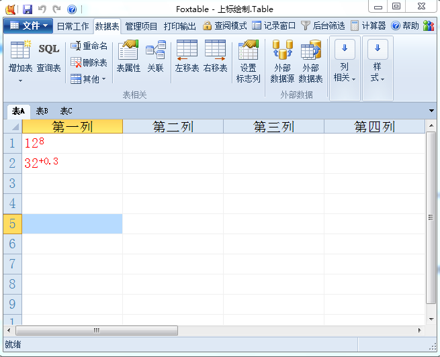Image resolution: width=440 pixels, height=357 pixels.
Task: Click the users icon at ribbon right
Action: [x=429, y=25]
